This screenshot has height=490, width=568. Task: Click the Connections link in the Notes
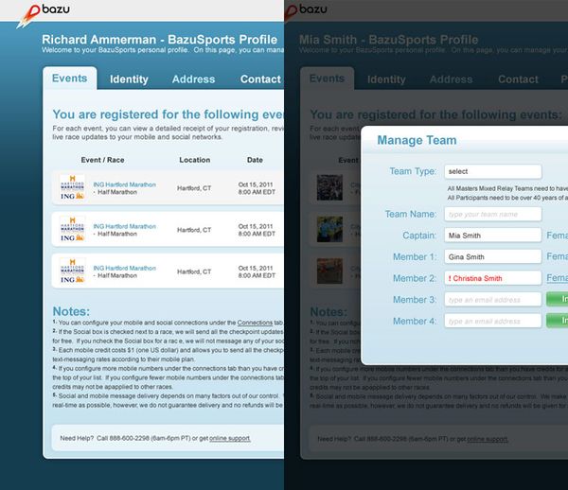click(x=254, y=323)
